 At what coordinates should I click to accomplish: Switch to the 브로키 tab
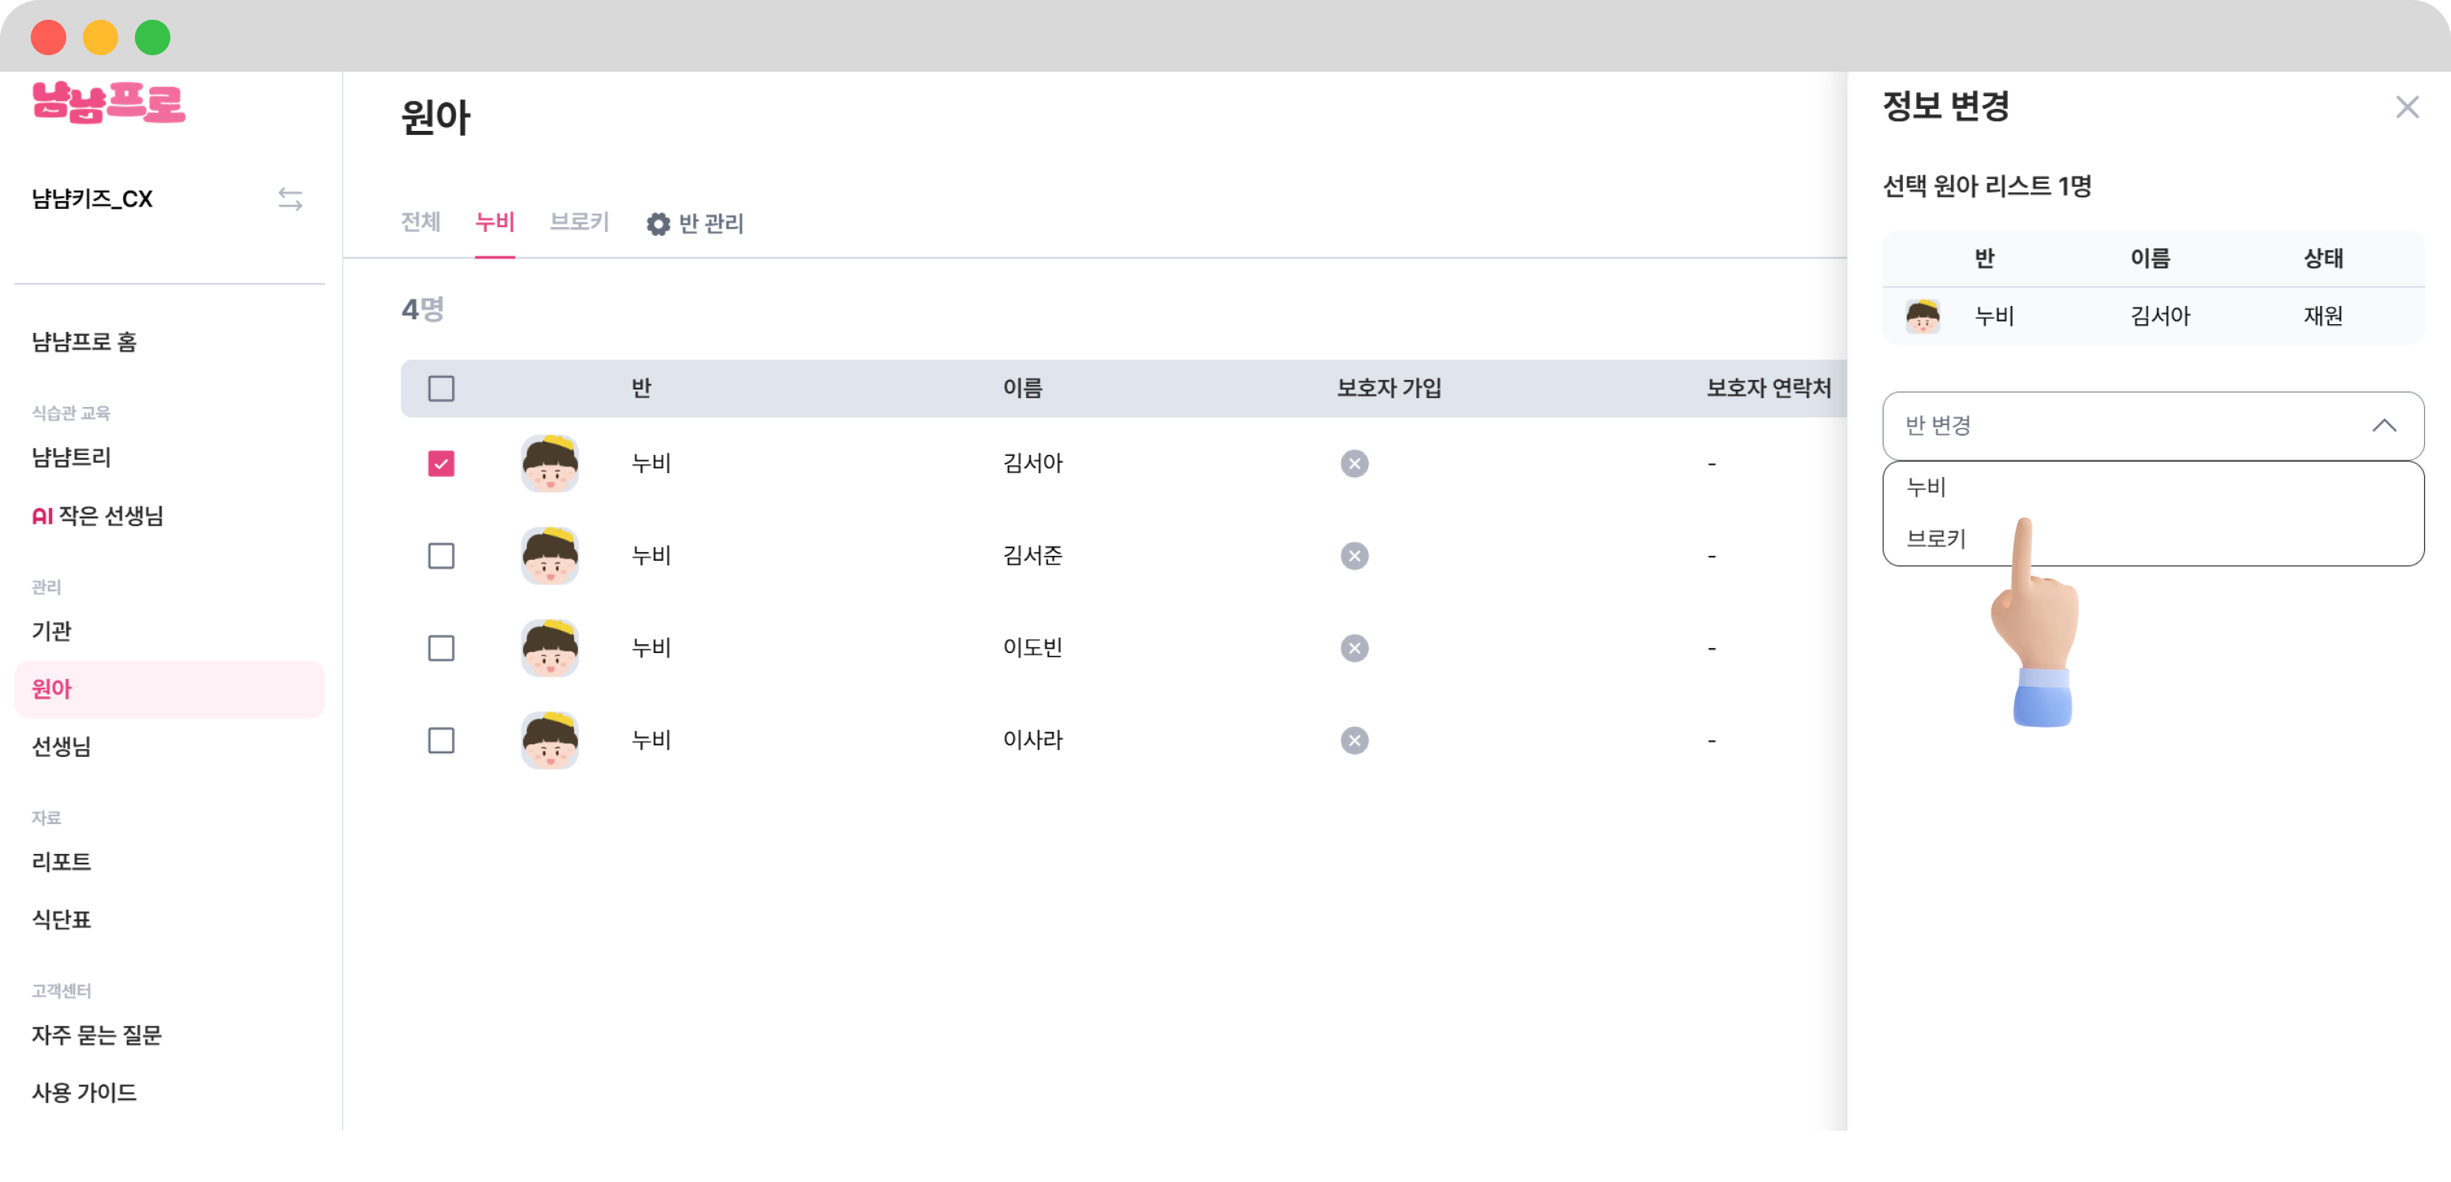pos(579,222)
